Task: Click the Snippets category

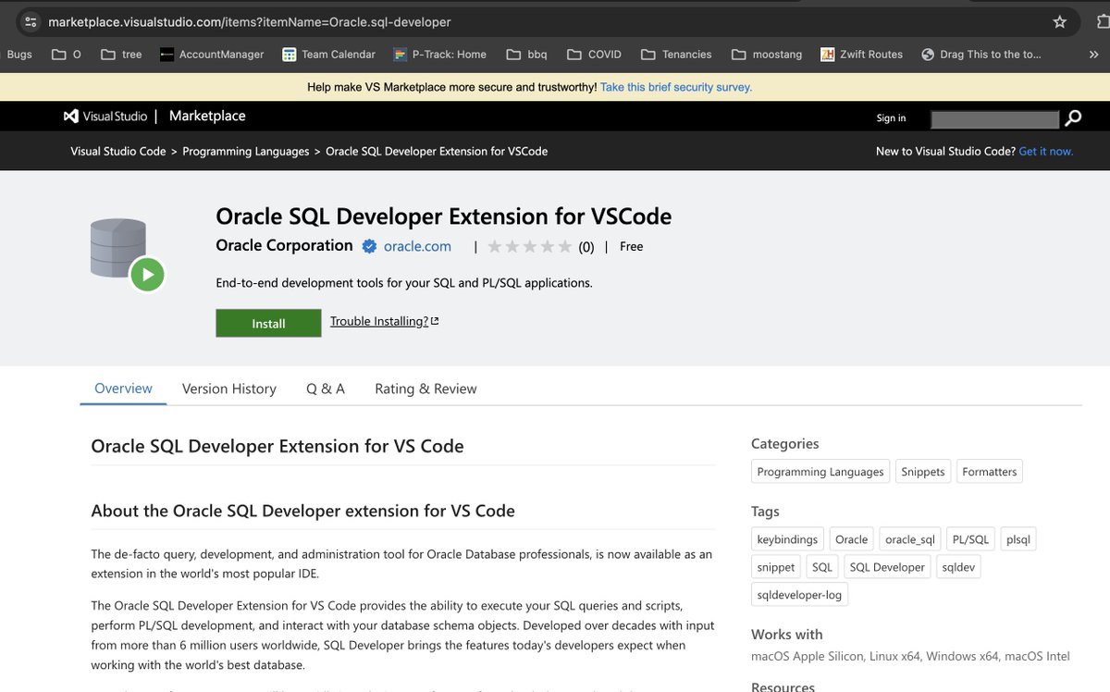Action: [x=923, y=472]
